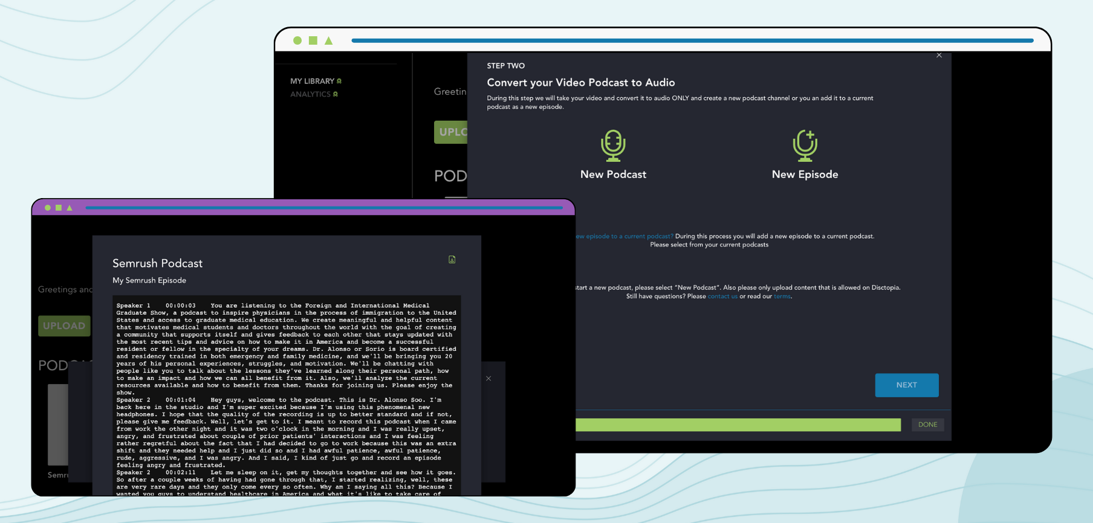This screenshot has width=1093, height=523.
Task: Click the 'STEP TWO' heading text
Action: tap(506, 66)
